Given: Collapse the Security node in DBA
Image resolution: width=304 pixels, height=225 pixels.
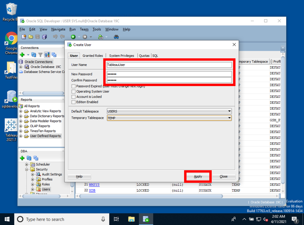Looking at the screenshot, I should click(x=27, y=169).
